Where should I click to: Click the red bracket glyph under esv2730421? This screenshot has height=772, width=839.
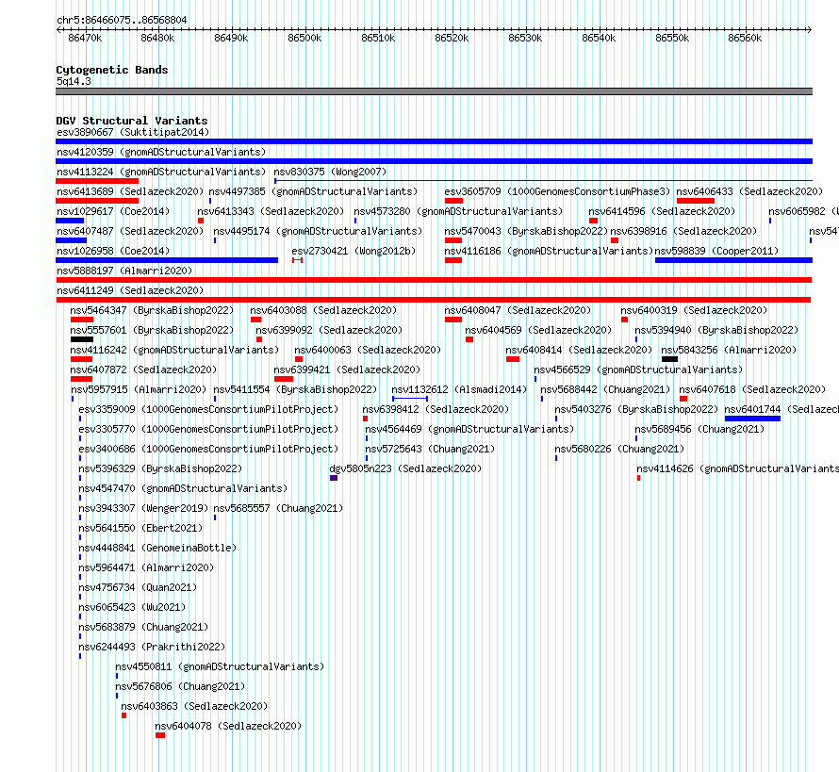pyautogui.click(x=298, y=260)
